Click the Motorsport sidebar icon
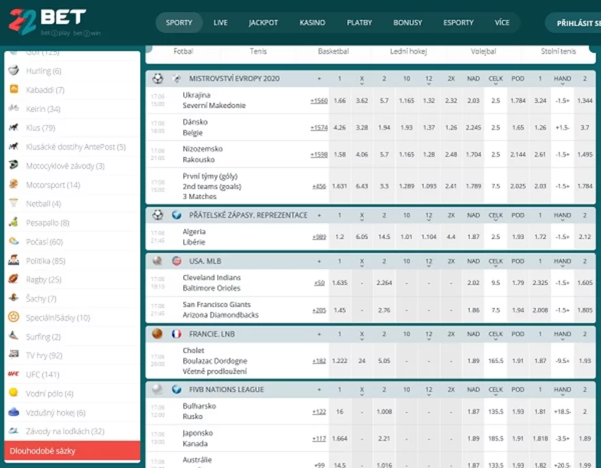This screenshot has height=468, width=601. 13,185
